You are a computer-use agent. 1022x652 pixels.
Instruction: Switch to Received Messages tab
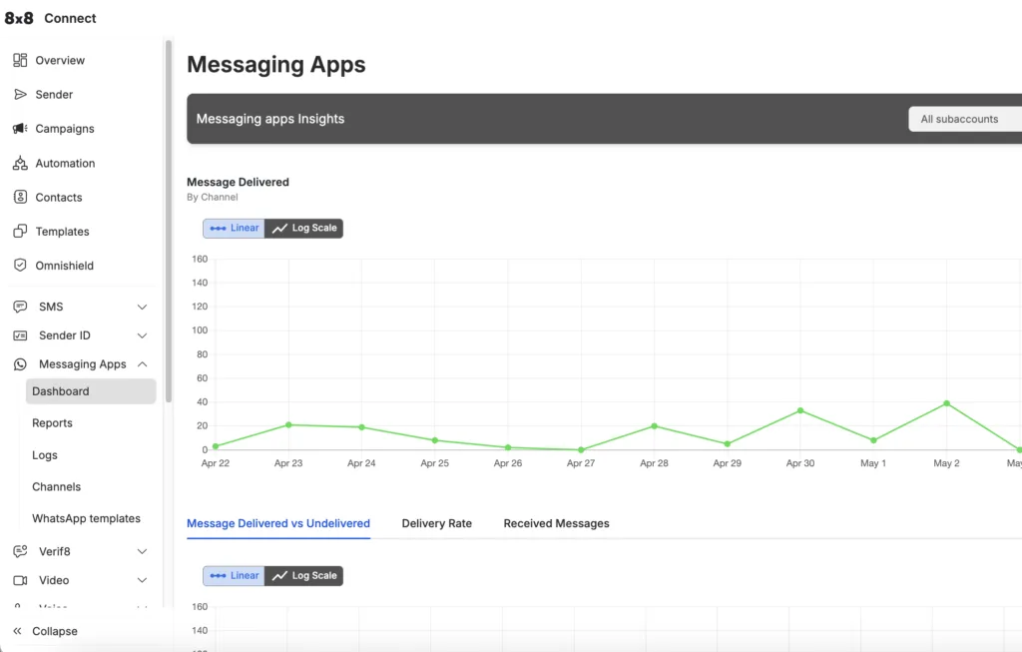(x=556, y=523)
